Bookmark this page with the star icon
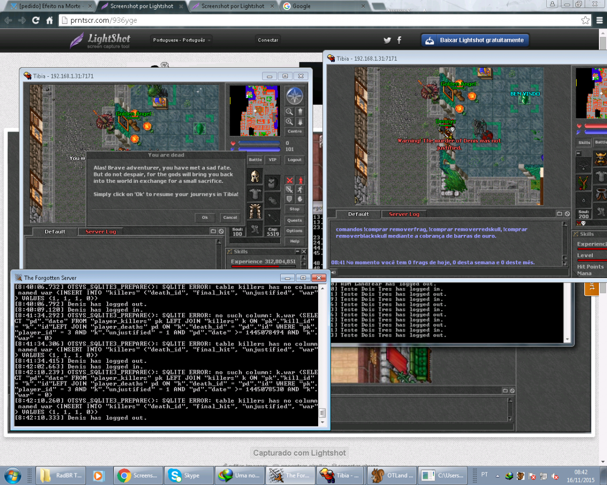The image size is (607, 485). click(x=585, y=20)
